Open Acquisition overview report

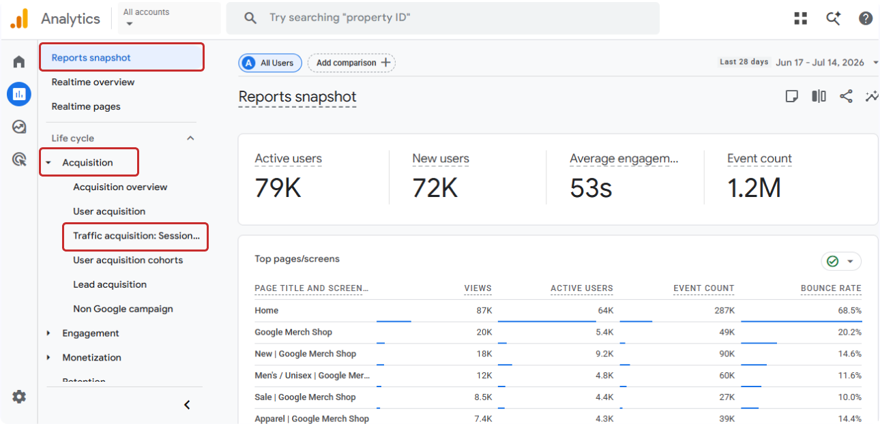point(120,187)
